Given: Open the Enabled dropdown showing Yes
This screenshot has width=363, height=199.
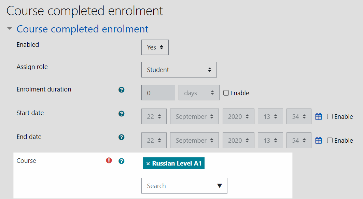Looking at the screenshot, I should (x=155, y=47).
